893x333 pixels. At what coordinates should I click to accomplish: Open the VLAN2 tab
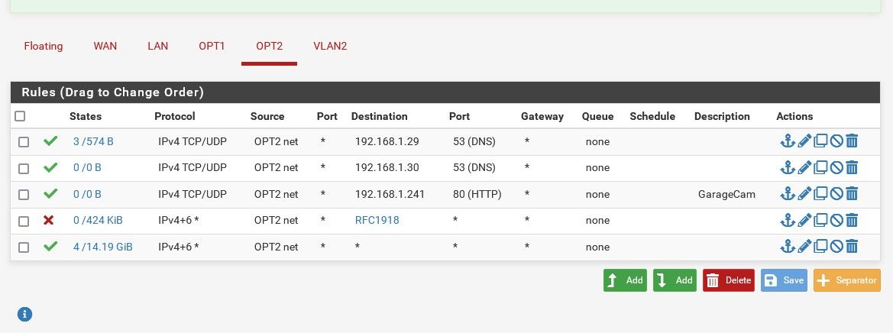(x=330, y=46)
